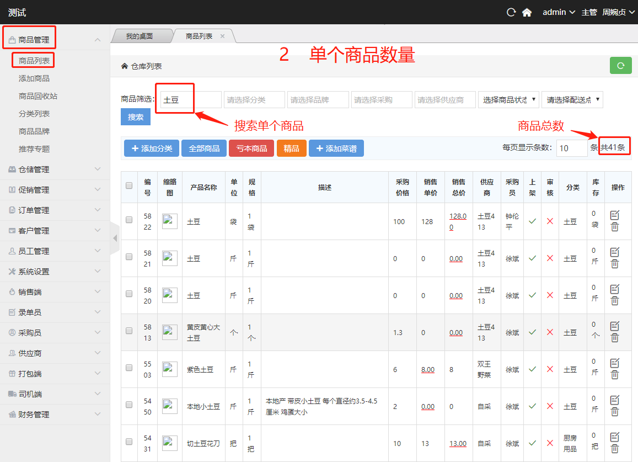Click the reload icon in top header
Screen dimensions: 638x462
(x=511, y=12)
